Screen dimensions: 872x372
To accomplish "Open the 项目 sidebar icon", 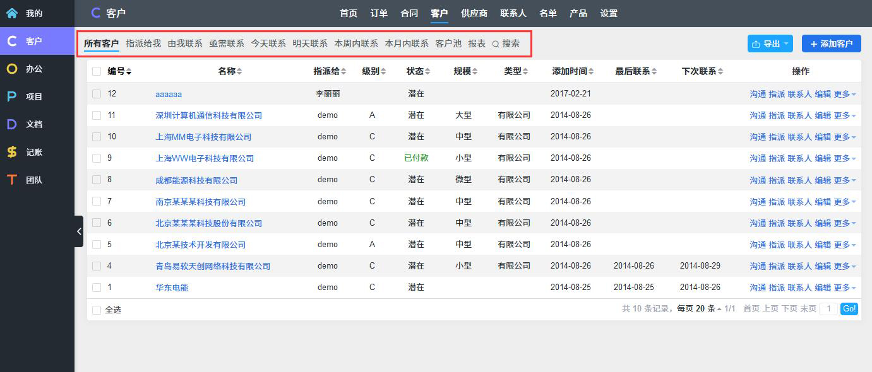I will (x=12, y=96).
